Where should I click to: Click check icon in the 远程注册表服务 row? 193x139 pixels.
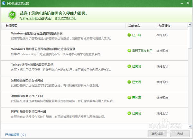click(x=129, y=113)
